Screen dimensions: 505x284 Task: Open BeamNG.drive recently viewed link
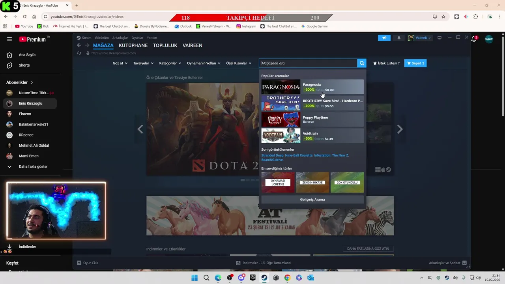[x=272, y=160]
